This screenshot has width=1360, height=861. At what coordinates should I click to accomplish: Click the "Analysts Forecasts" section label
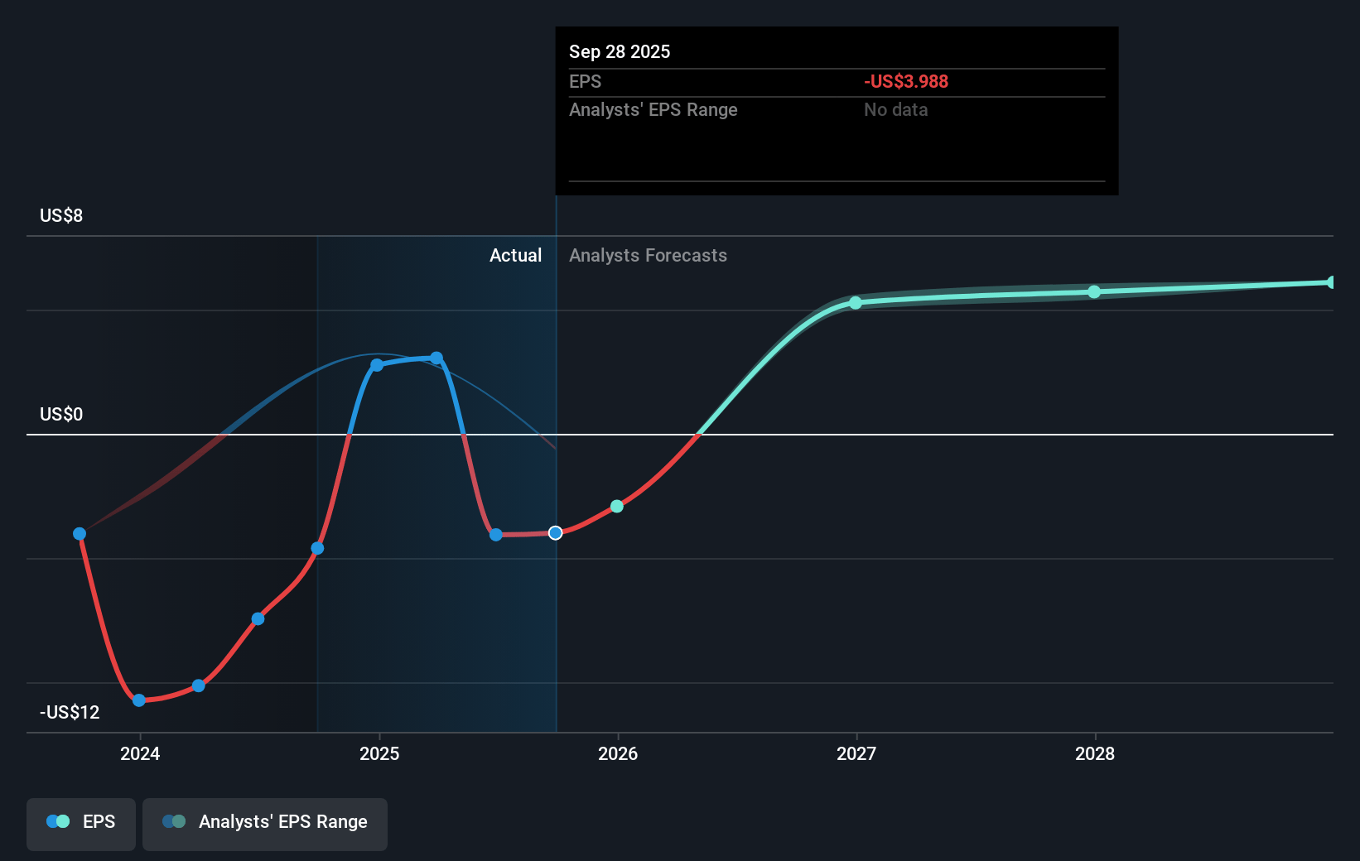pyautogui.click(x=648, y=256)
